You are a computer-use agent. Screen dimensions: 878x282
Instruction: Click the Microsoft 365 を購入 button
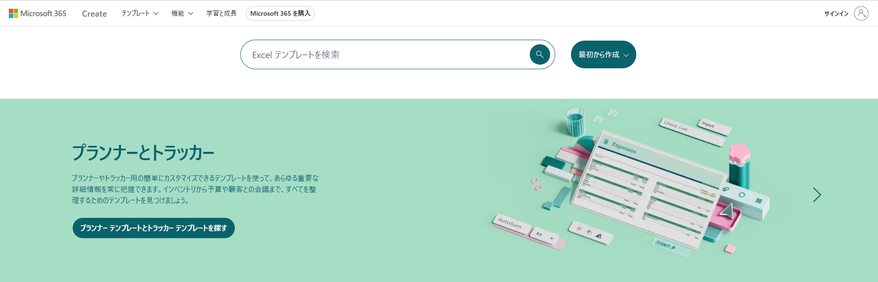(x=280, y=13)
